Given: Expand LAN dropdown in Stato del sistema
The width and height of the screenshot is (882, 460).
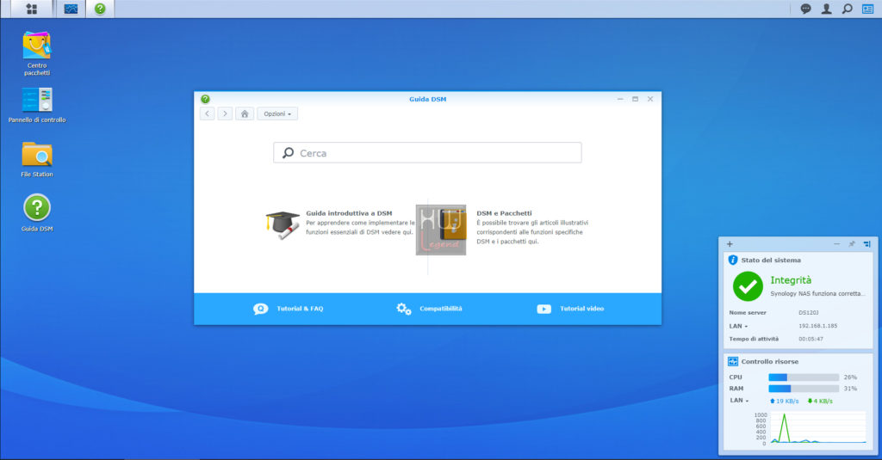Looking at the screenshot, I should coord(738,326).
